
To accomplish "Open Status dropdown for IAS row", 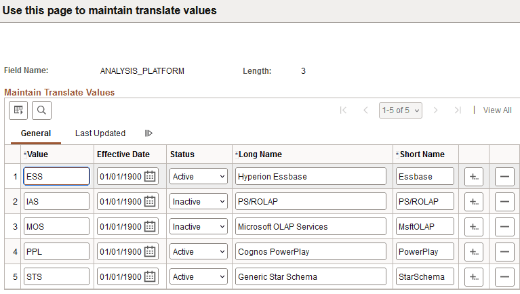I will 198,201.
